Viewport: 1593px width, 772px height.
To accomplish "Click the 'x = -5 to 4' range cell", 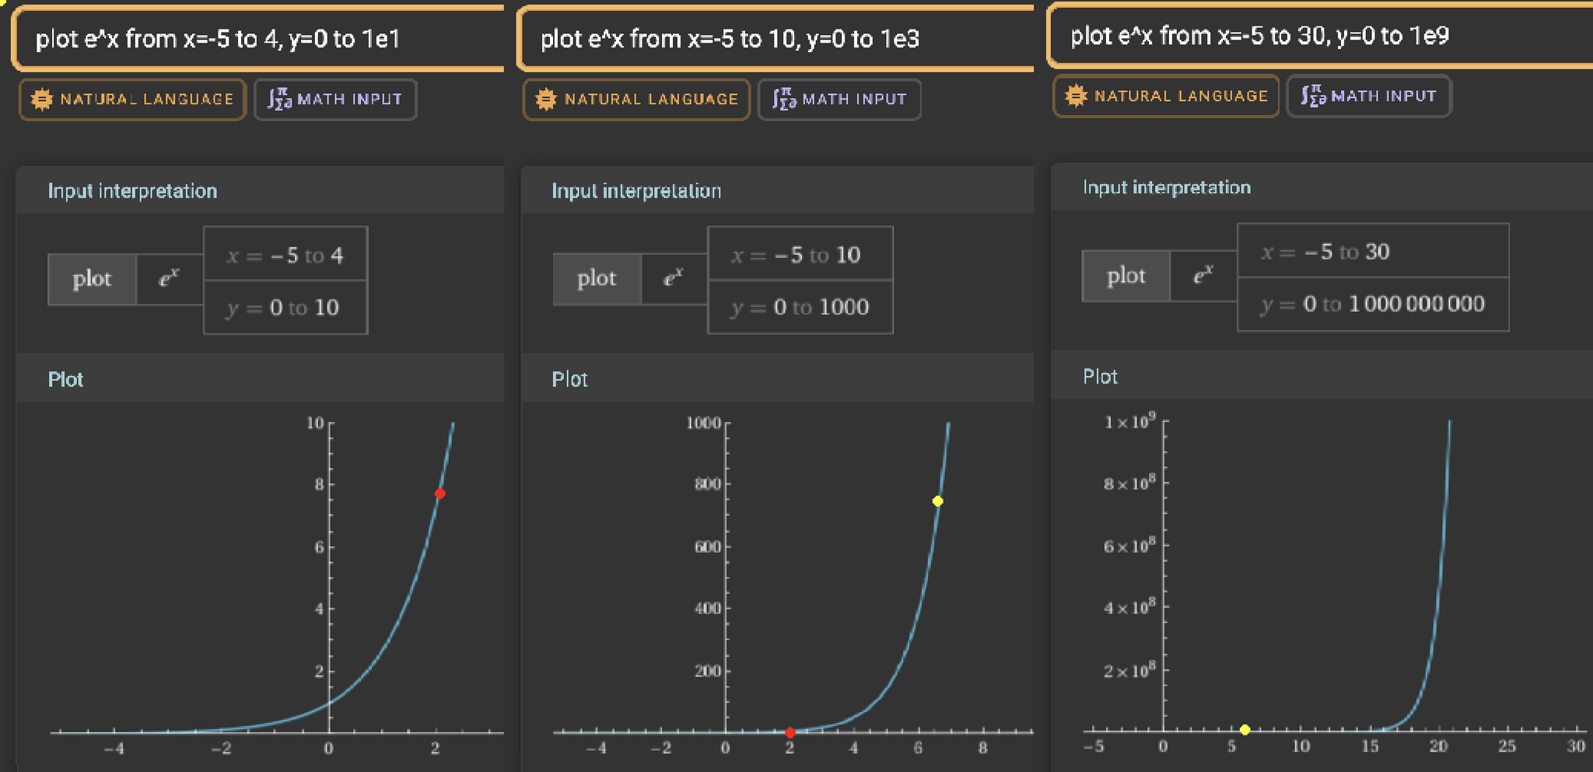I will pos(285,255).
